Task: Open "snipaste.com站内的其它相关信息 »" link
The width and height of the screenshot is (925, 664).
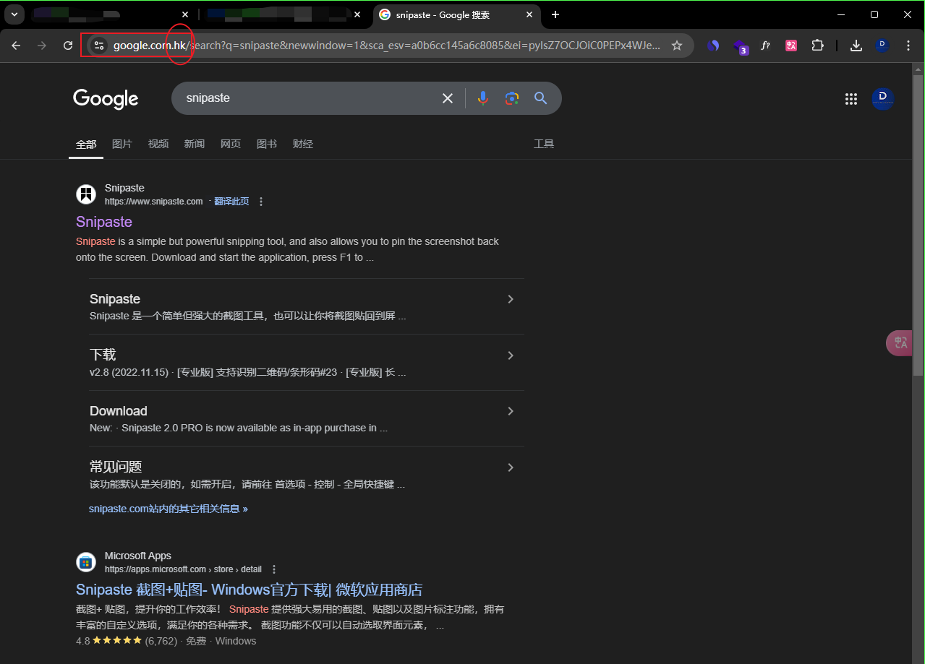Action: [x=169, y=509]
